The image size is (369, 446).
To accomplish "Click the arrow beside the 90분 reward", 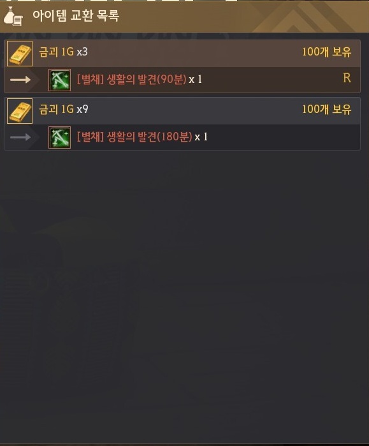I will [20, 80].
